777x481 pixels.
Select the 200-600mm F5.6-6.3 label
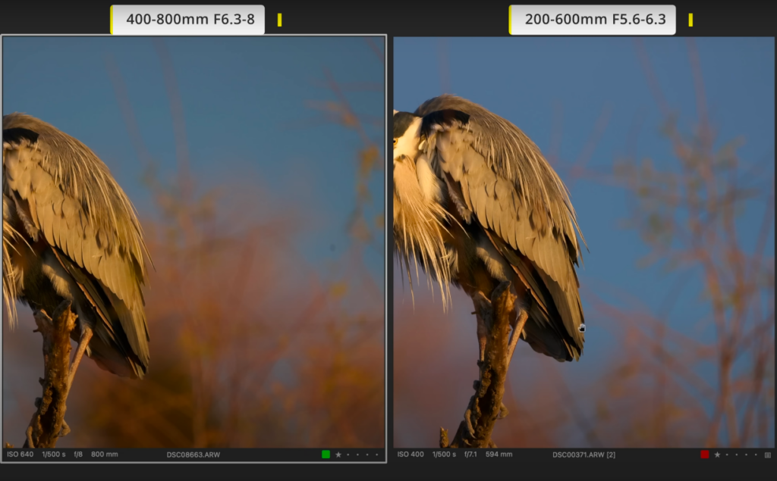coord(595,20)
